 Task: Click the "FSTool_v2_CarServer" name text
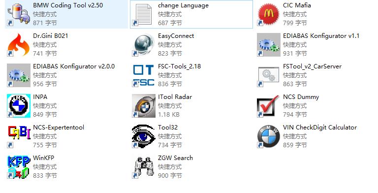coord(312,66)
